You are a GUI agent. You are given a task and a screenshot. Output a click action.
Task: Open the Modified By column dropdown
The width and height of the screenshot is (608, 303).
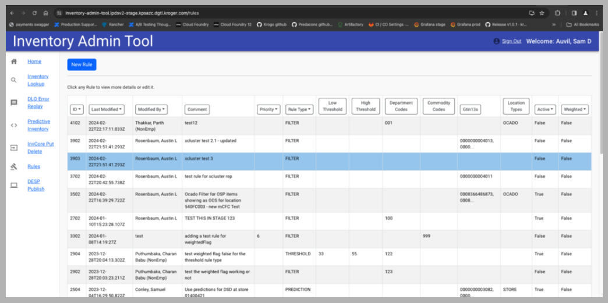tap(151, 110)
